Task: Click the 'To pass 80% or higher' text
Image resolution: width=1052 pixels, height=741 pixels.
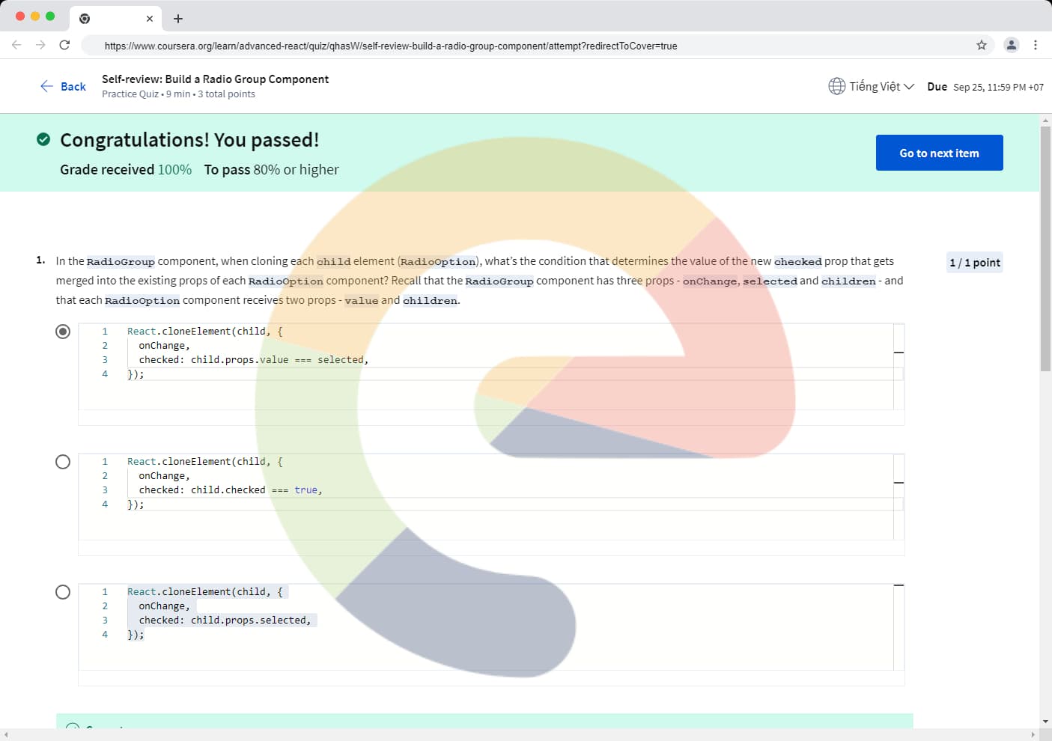Action: [271, 170]
